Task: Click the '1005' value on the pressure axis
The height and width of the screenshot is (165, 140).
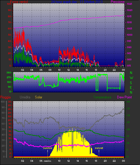Action: tap(130, 29)
